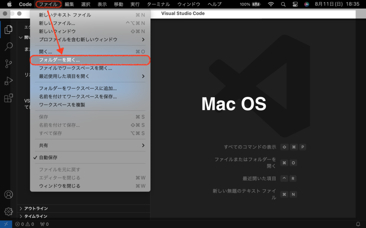Open the 編集 menu
This screenshot has height=228, width=366.
[69, 4]
